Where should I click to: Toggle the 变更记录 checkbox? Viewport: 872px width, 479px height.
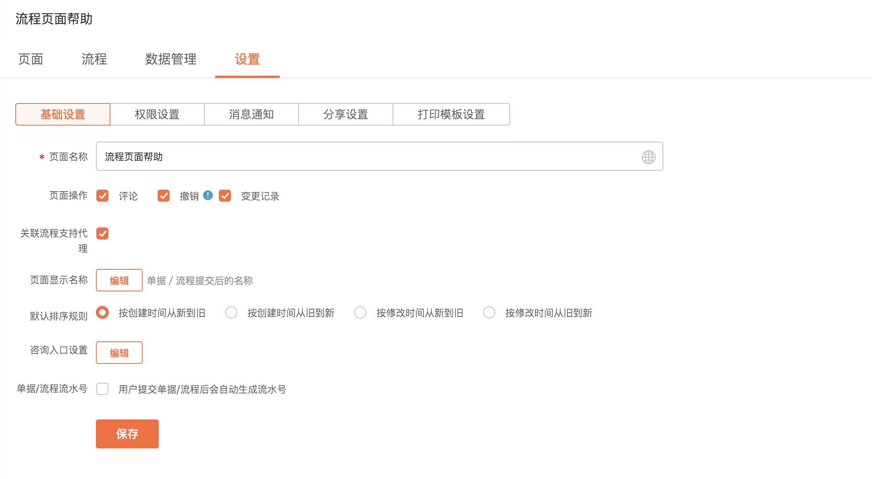225,196
